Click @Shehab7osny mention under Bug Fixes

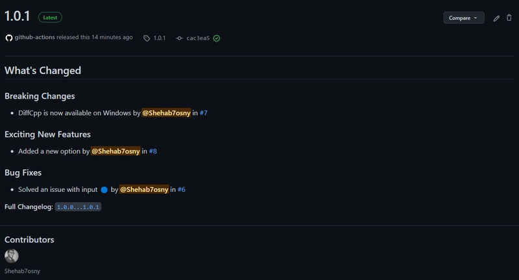[x=144, y=189]
